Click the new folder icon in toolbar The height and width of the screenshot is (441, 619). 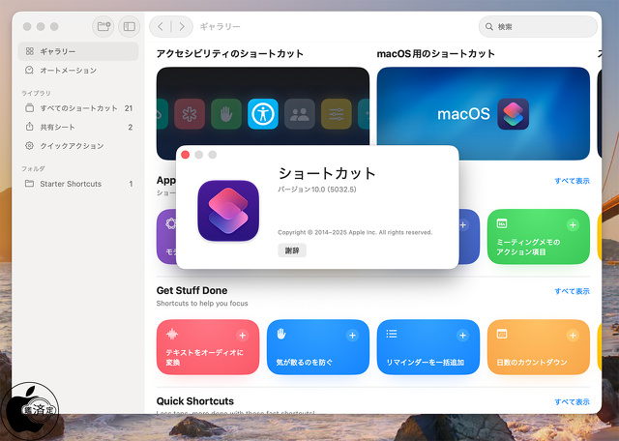103,26
